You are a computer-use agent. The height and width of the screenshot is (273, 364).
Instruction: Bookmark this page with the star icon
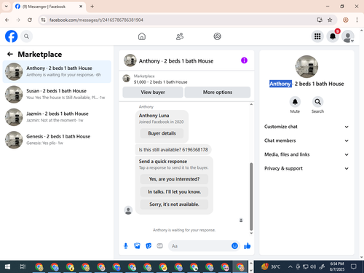330,20
